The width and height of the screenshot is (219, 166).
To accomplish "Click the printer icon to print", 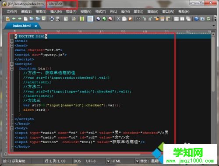I will 52,19.
